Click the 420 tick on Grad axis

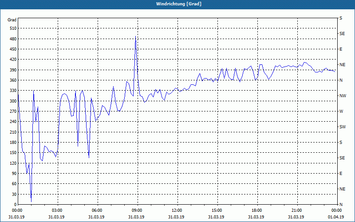(13, 59)
